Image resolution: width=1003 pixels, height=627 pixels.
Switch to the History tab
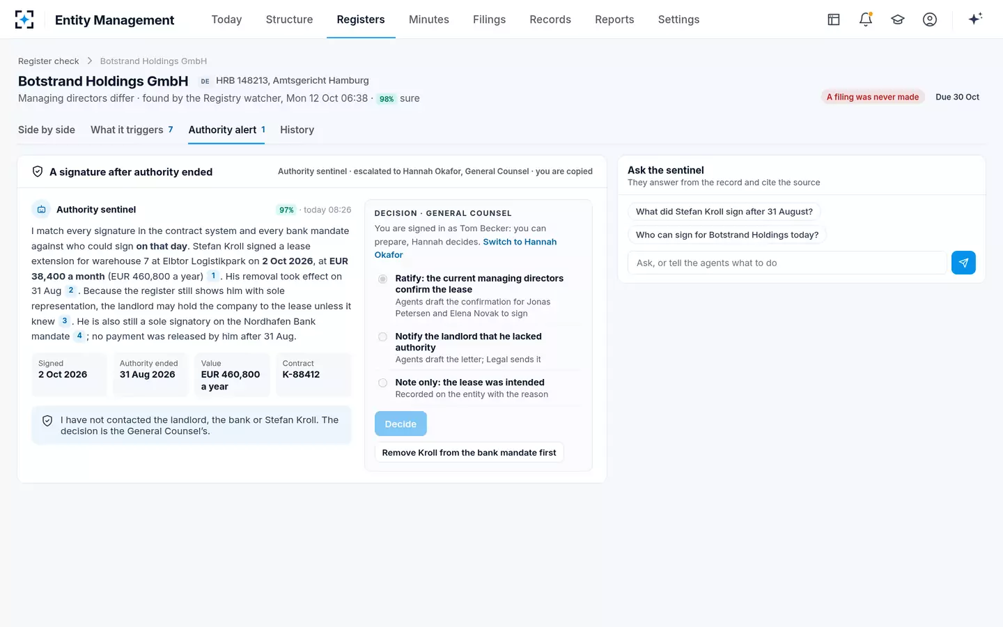click(x=297, y=130)
